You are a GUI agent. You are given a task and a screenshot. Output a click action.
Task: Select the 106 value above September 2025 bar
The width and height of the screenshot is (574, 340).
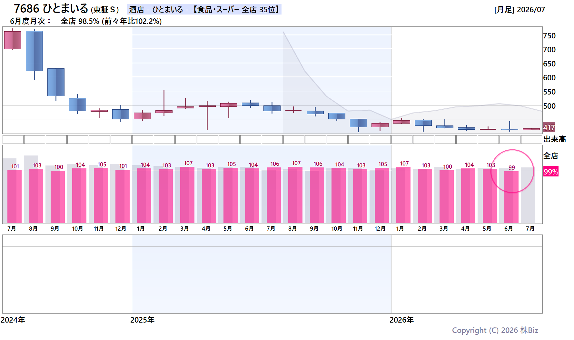(318, 164)
